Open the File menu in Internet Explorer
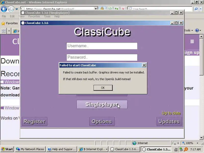This screenshot has width=204, height=153. click(x=4, y=16)
